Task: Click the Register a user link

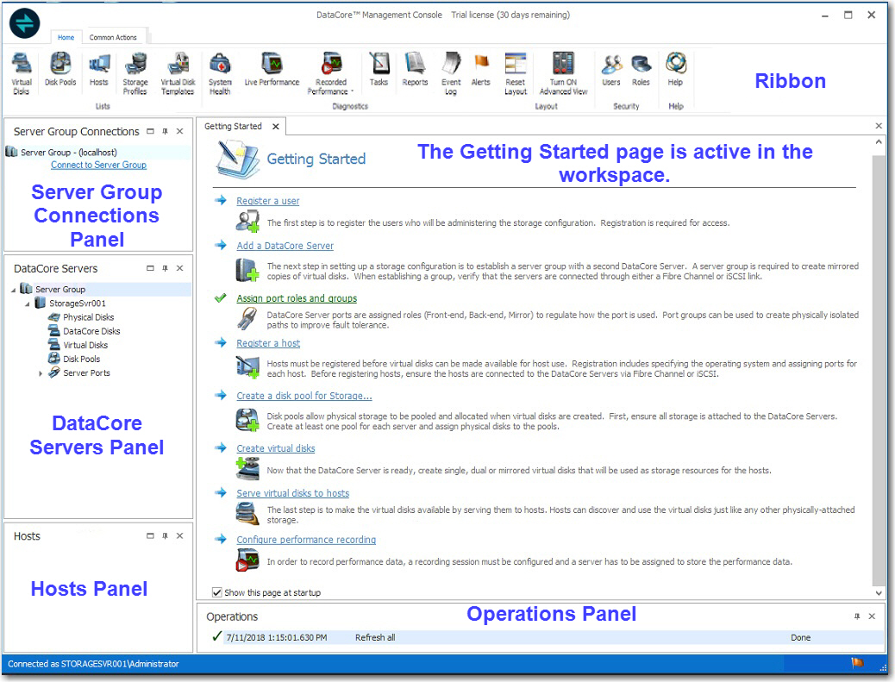Action: coord(267,201)
